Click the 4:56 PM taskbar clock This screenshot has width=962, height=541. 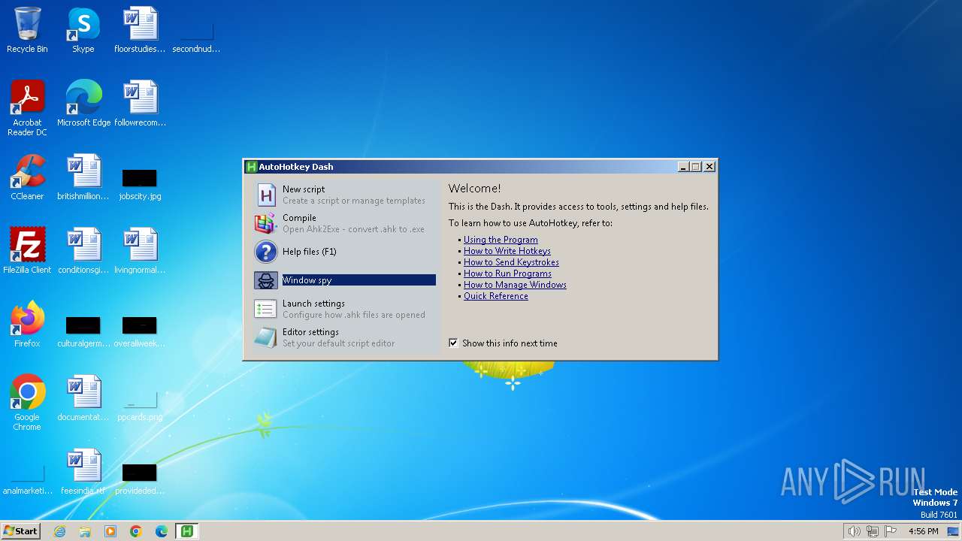click(x=923, y=531)
